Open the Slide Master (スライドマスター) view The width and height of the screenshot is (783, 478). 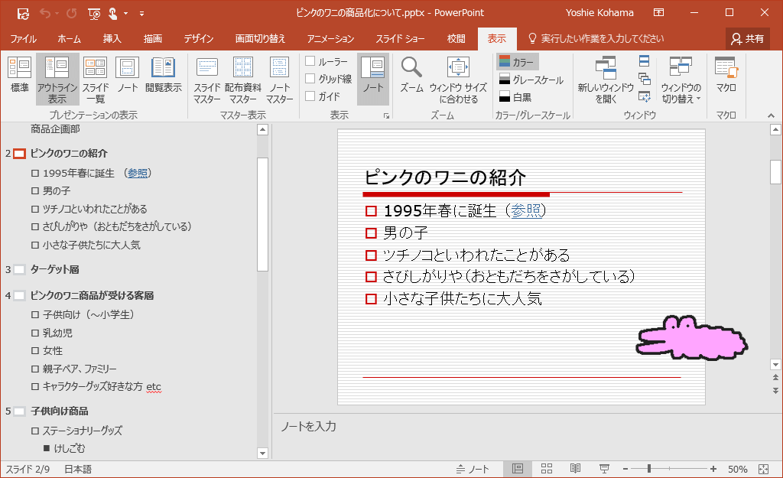[x=206, y=78]
